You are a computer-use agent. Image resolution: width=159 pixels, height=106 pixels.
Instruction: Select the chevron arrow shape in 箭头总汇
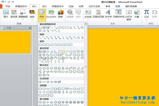(x=67, y=72)
